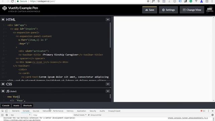This screenshot has width=215, height=121.
Task: Clear the DevTools console
Action: (7, 115)
